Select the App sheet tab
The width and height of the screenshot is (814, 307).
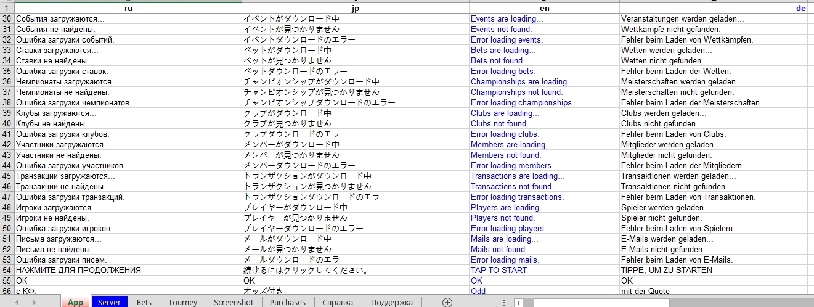(x=75, y=302)
